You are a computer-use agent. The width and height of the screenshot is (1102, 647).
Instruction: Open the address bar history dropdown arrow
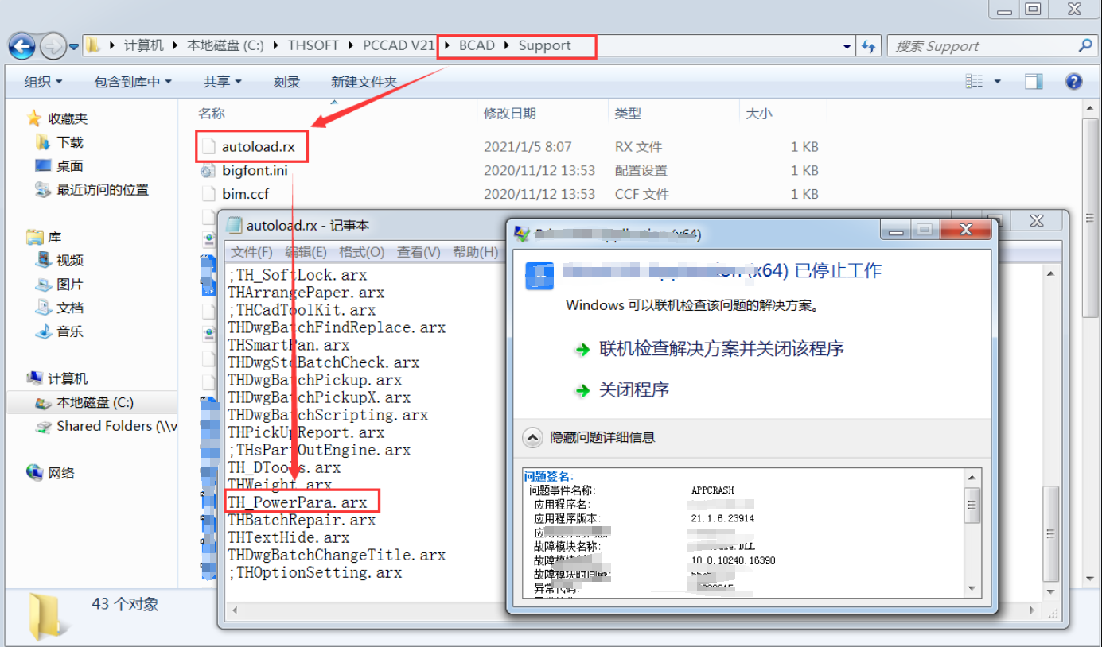[847, 47]
